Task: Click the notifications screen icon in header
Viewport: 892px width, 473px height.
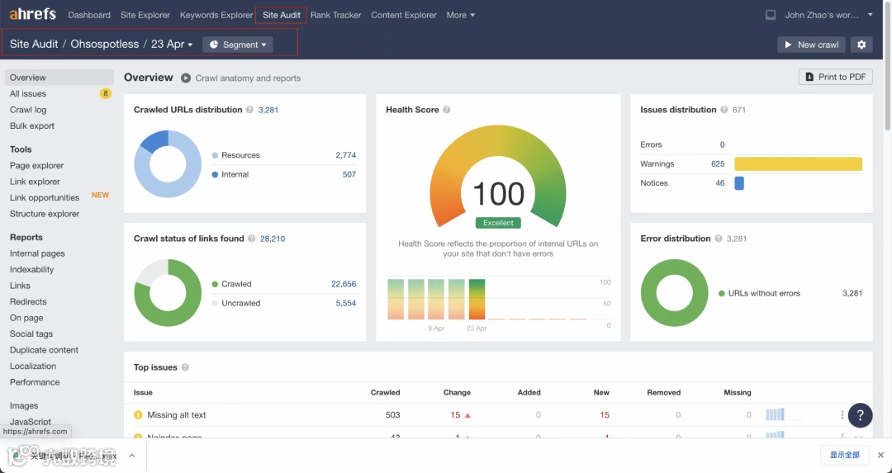Action: (771, 16)
